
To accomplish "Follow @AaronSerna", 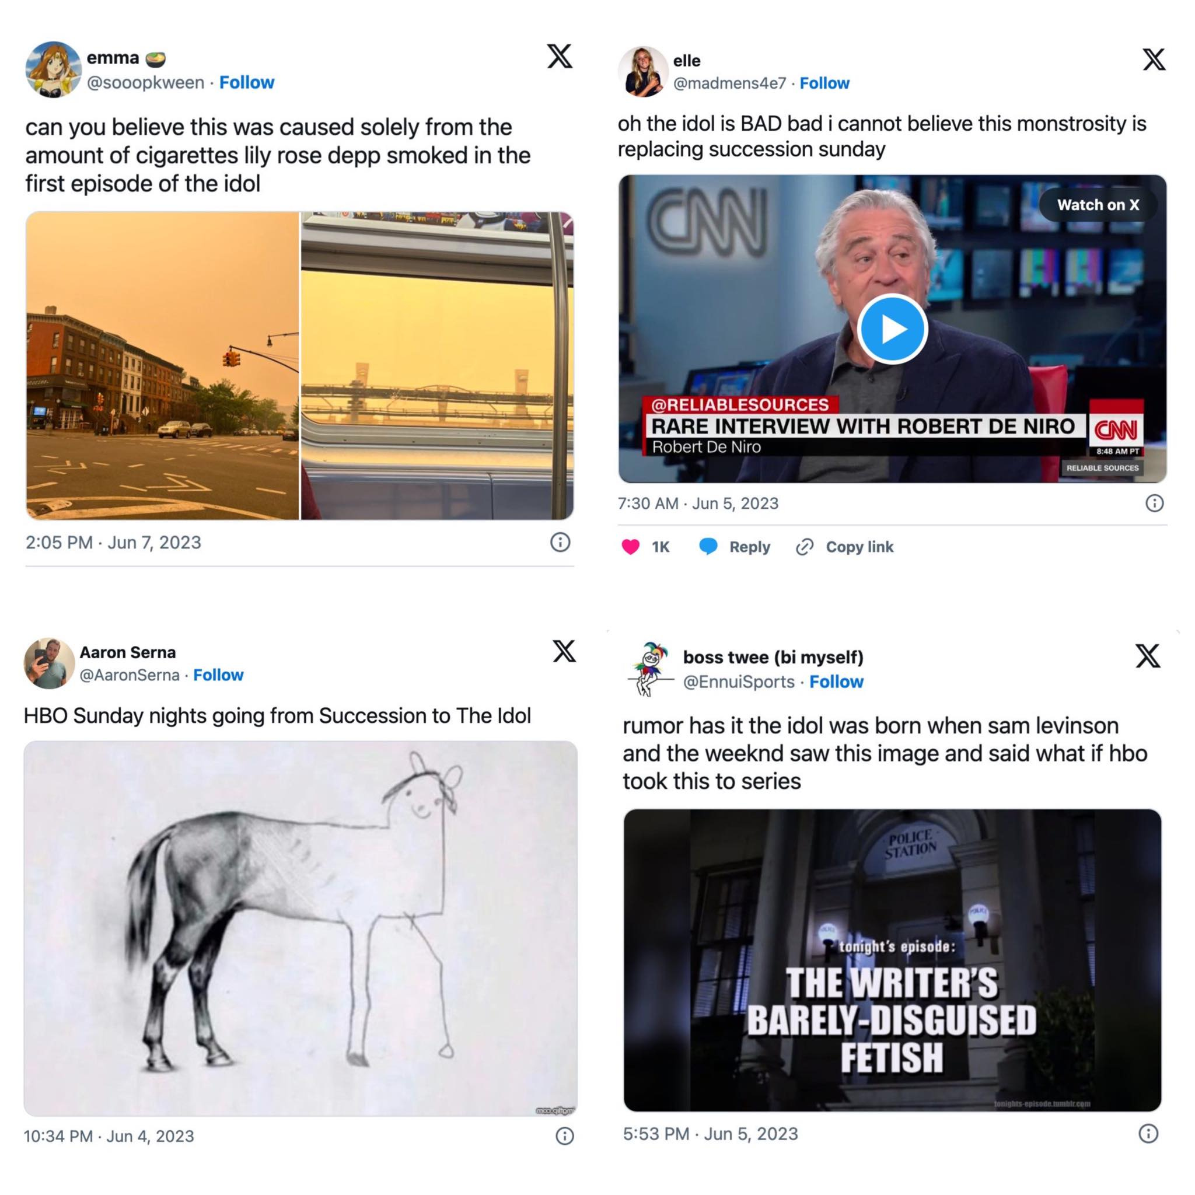I will 218,675.
